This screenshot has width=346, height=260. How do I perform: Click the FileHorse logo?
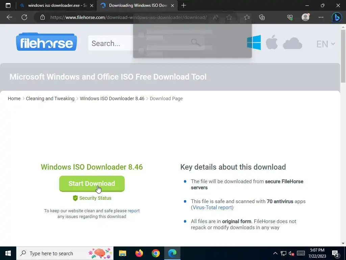click(46, 42)
